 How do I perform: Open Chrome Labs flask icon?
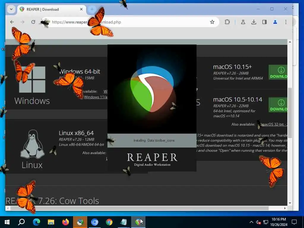click(x=243, y=22)
